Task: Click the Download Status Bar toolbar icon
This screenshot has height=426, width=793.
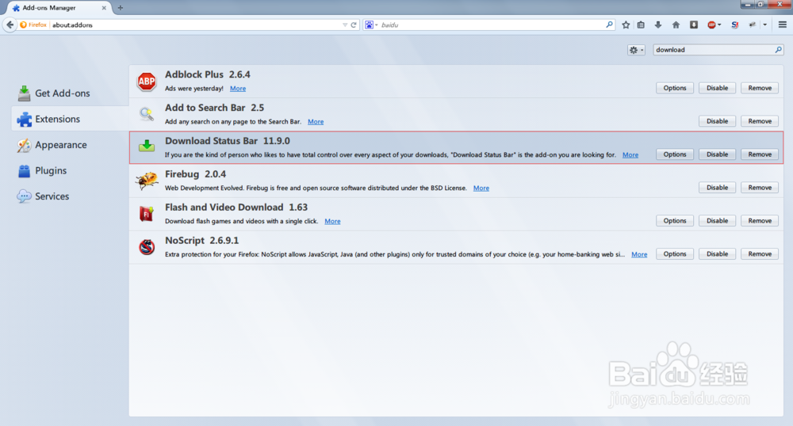Action: point(694,25)
